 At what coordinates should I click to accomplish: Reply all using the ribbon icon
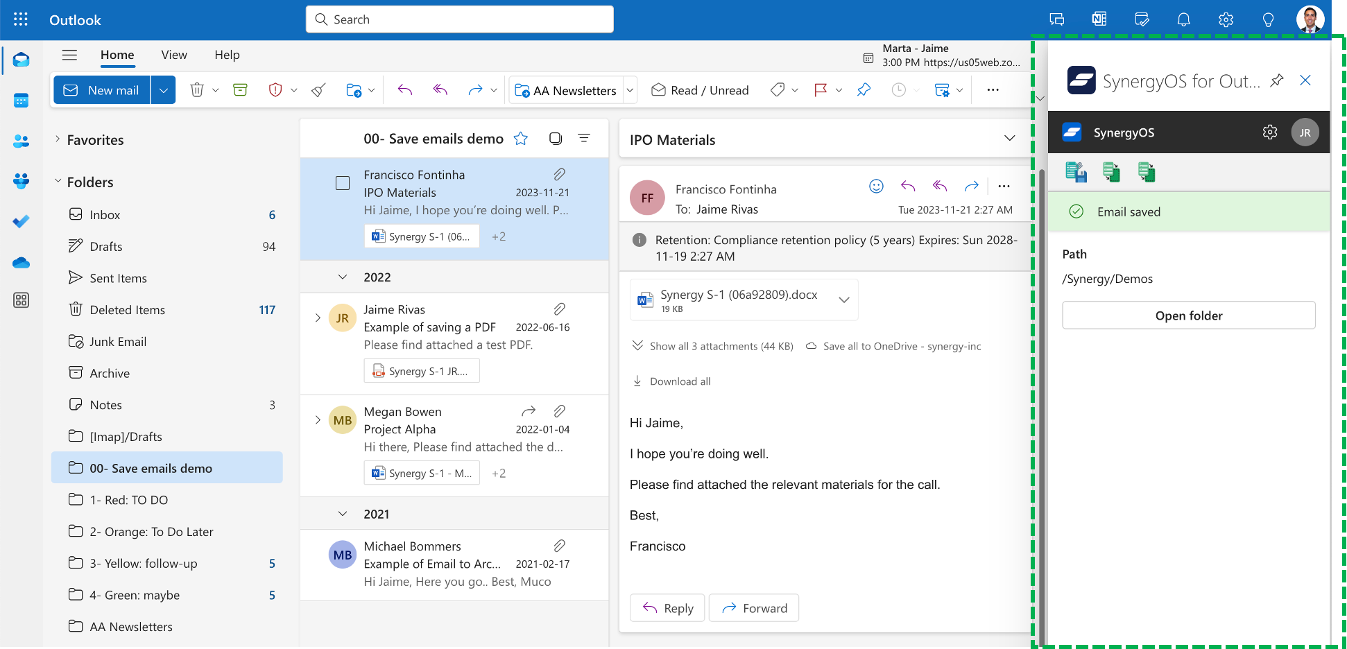point(440,89)
